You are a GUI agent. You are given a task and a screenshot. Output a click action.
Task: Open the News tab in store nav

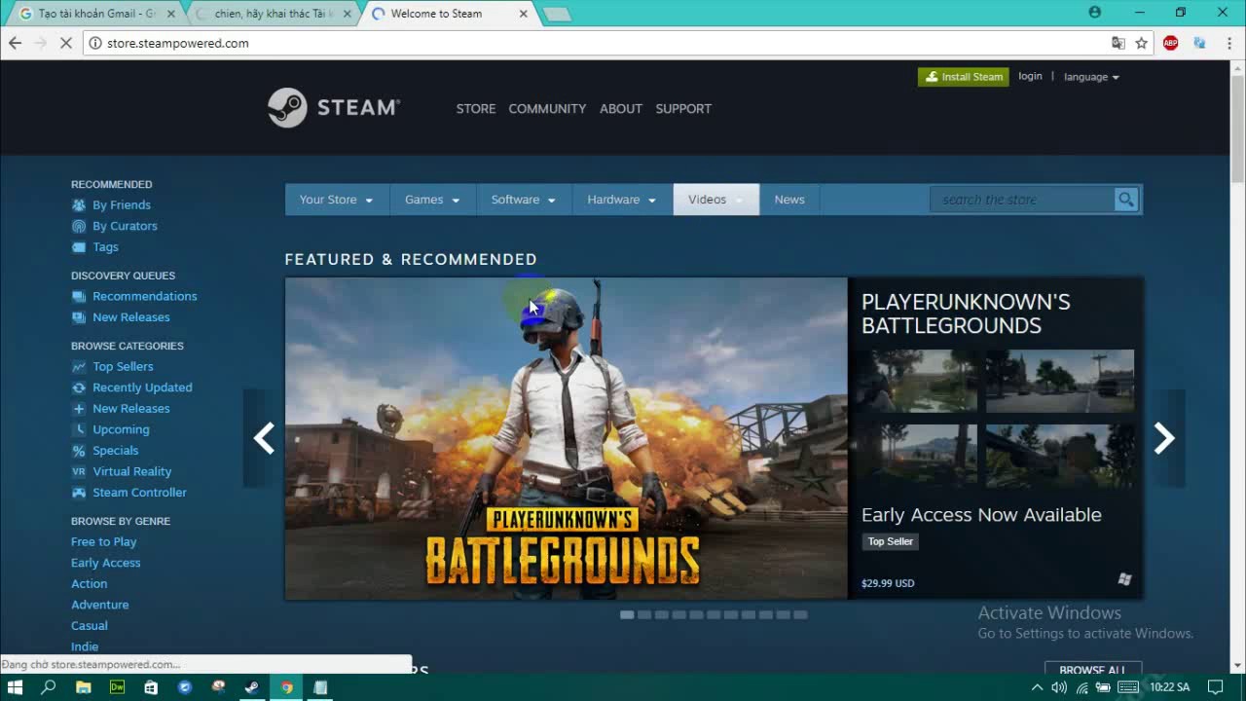(x=789, y=200)
